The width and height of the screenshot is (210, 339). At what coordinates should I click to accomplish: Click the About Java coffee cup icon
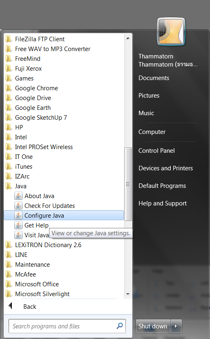click(18, 196)
